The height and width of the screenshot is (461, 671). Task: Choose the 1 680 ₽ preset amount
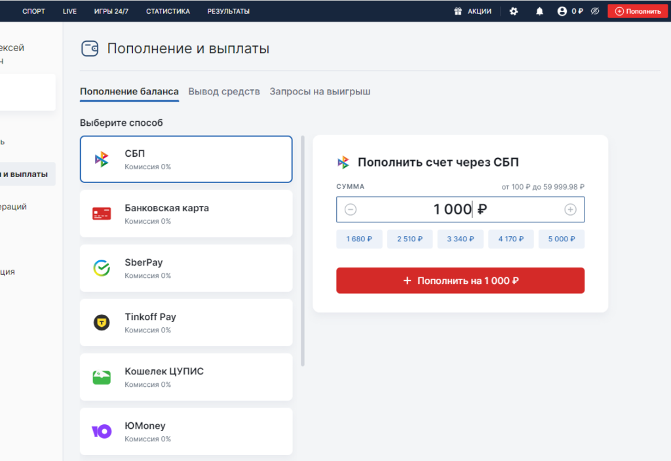click(359, 239)
